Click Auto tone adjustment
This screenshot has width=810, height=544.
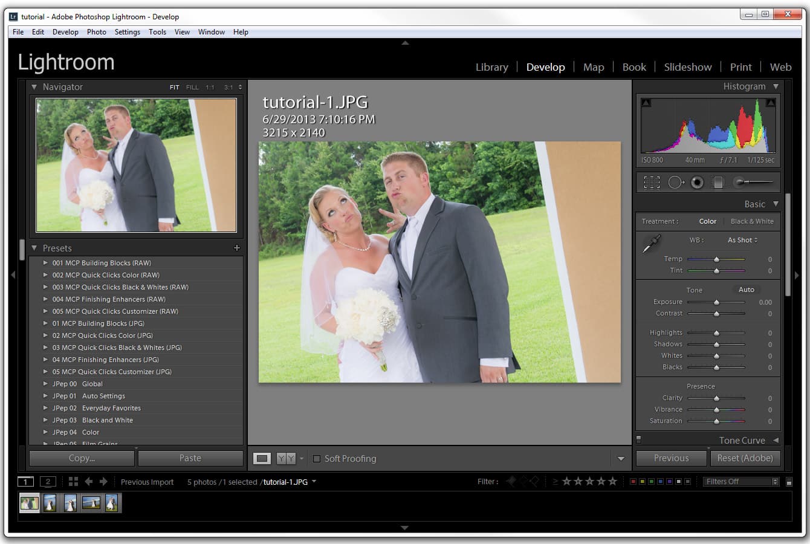(747, 290)
